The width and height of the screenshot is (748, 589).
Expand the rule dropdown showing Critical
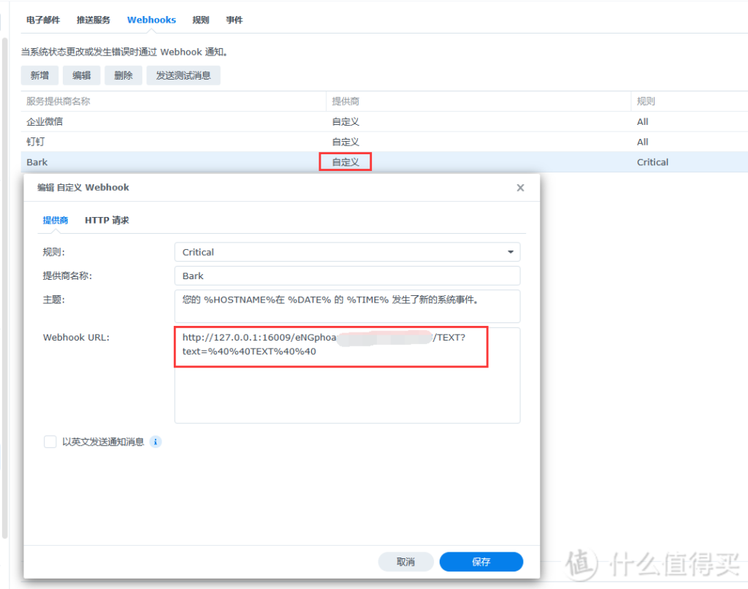[510, 252]
